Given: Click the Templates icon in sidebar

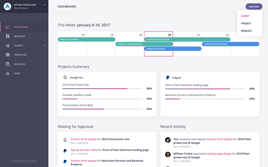Looking at the screenshot, I should (x=8, y=55).
